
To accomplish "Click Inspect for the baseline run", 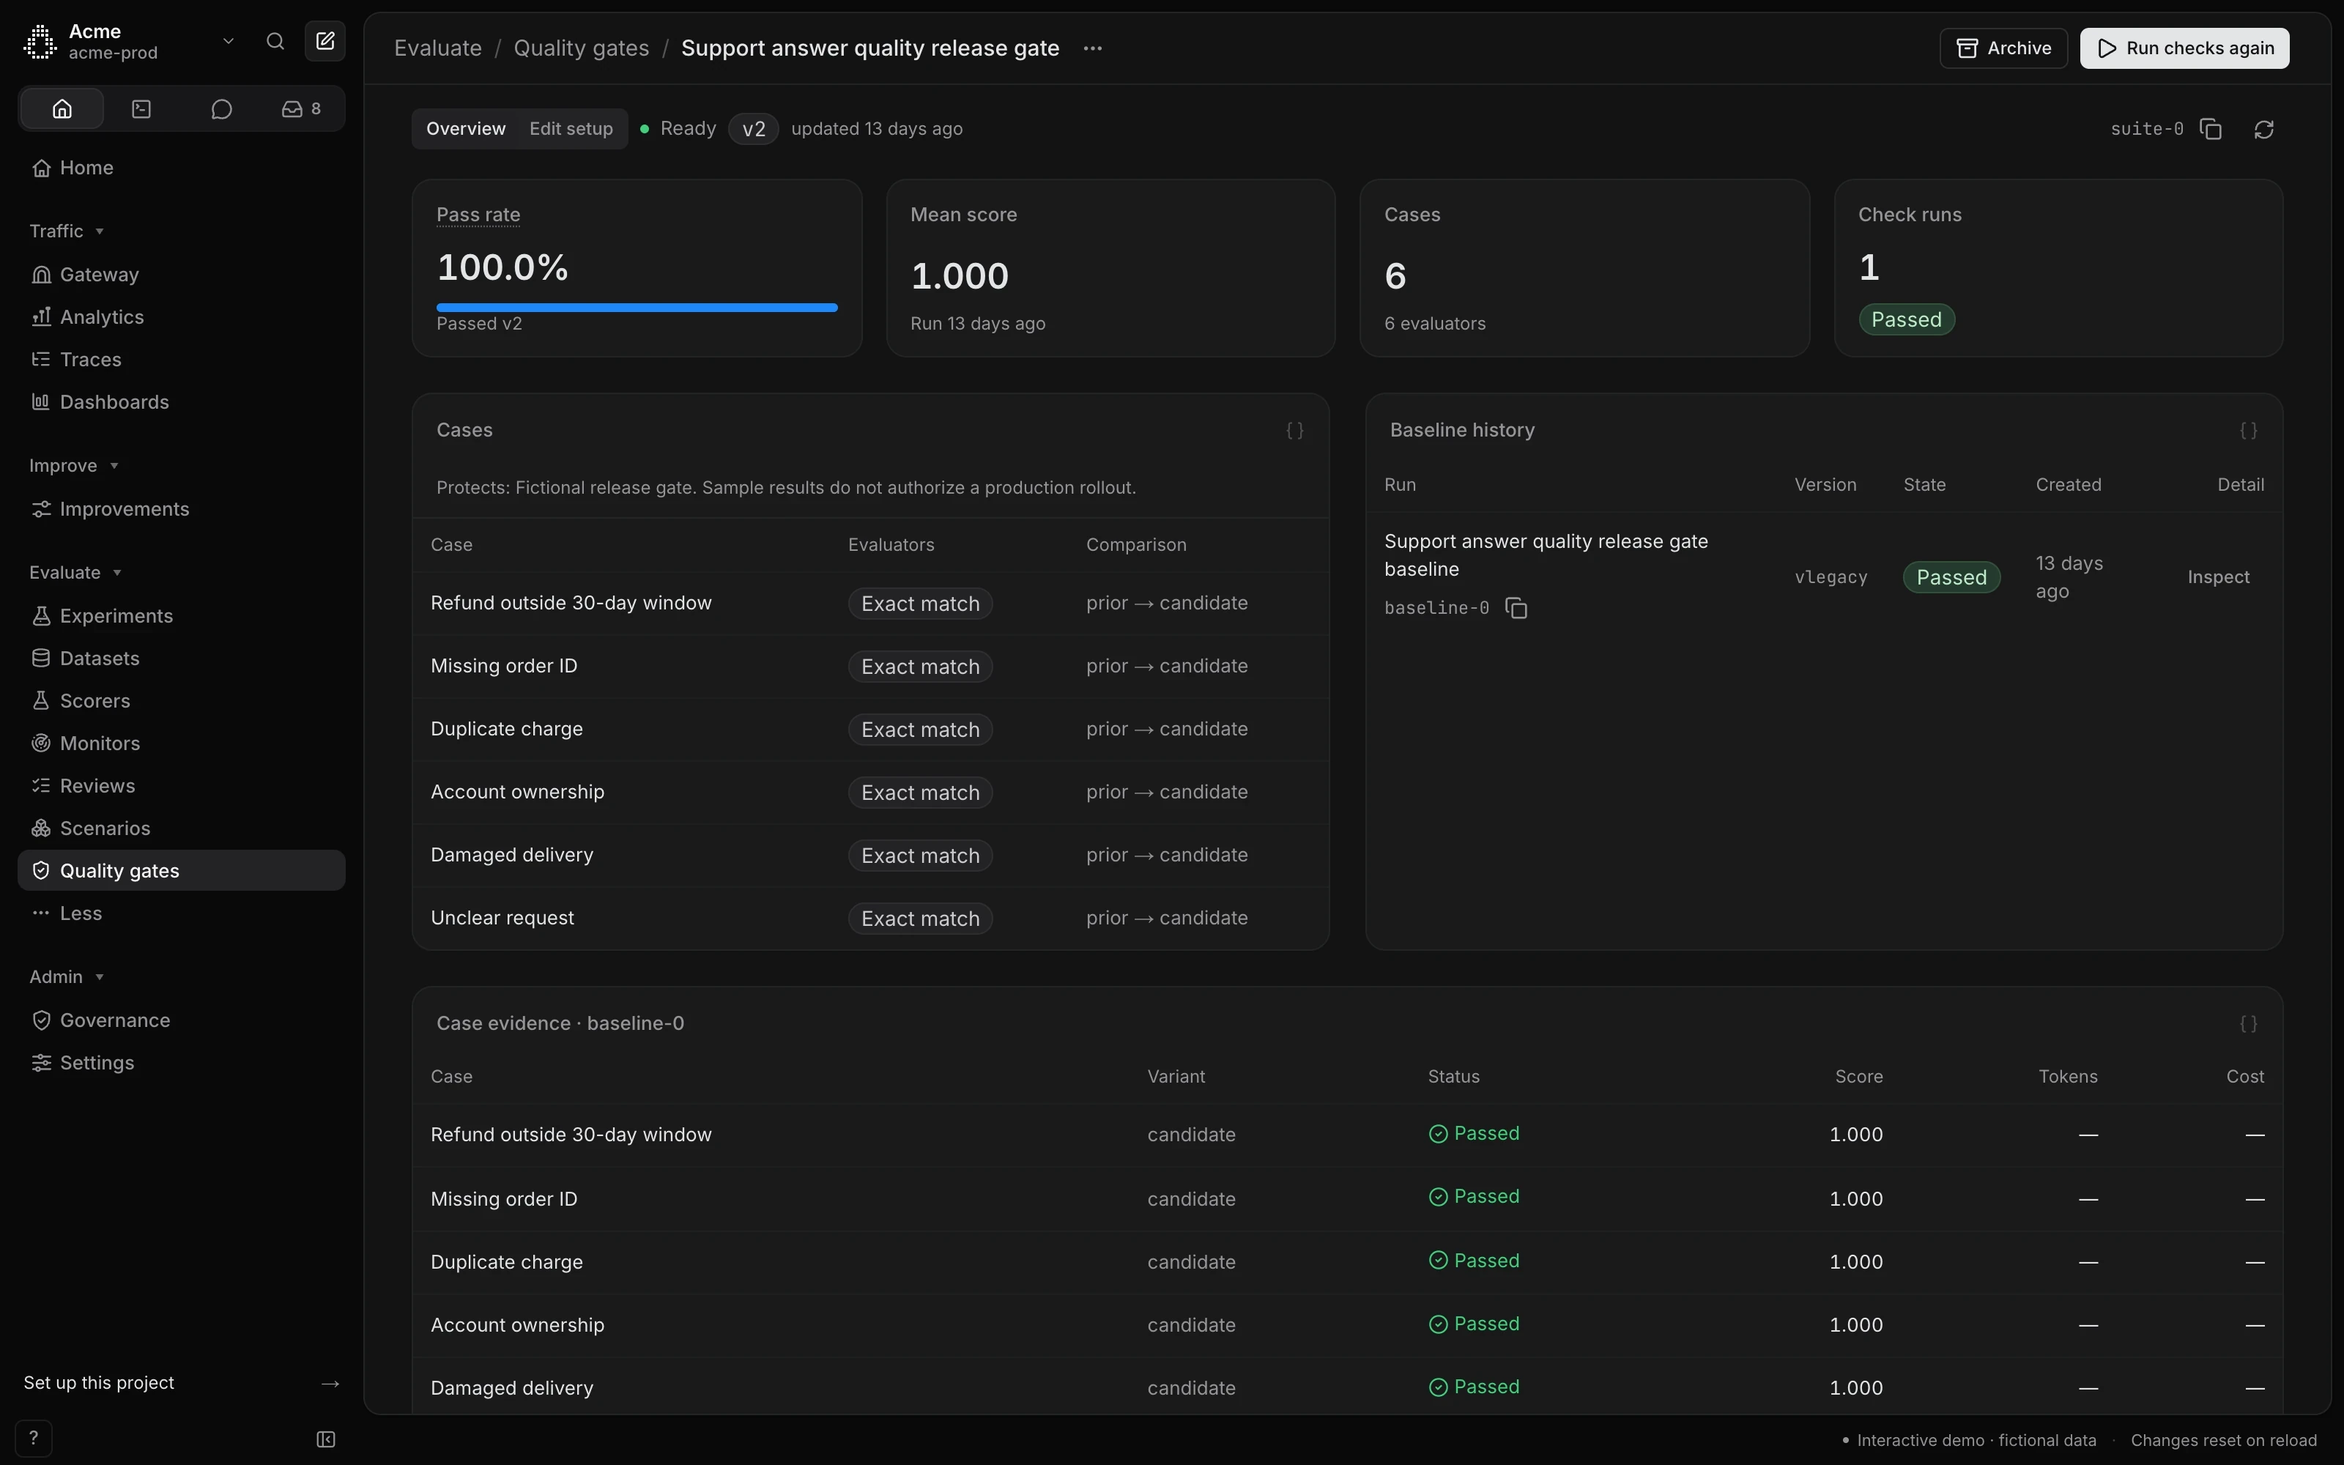I will pyautogui.click(x=2218, y=576).
